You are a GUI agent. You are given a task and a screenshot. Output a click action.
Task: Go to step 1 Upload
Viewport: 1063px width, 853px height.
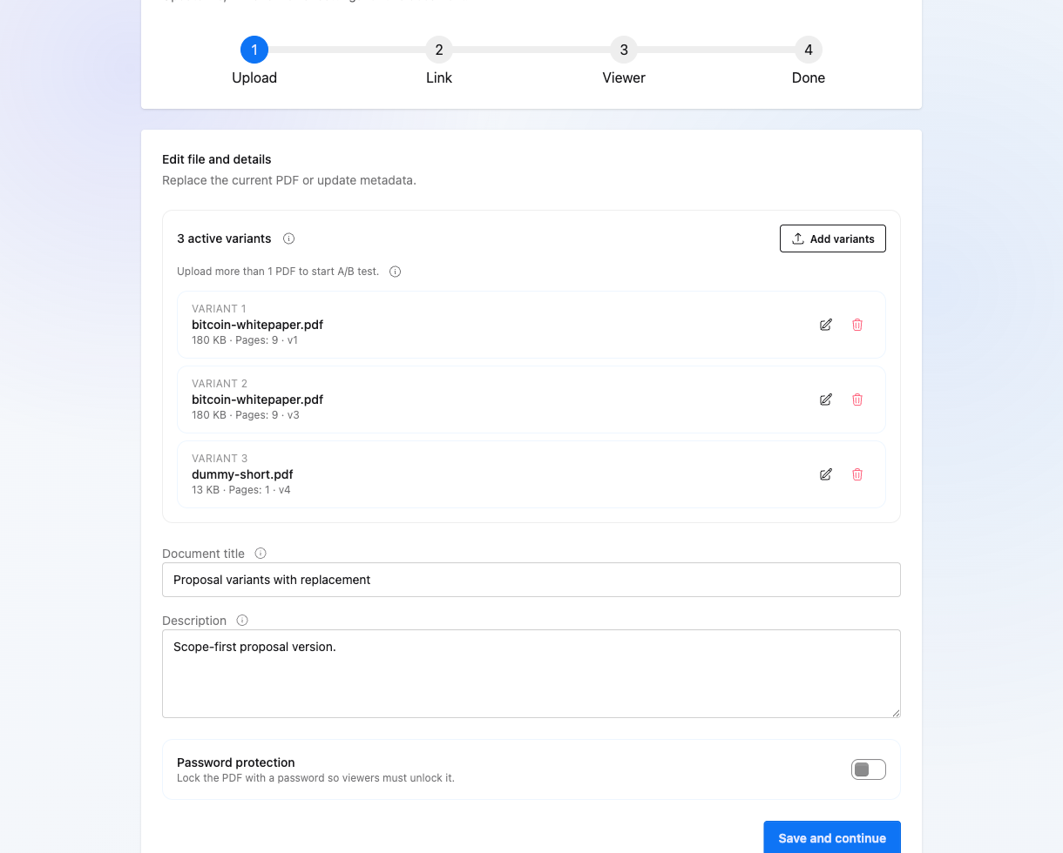(254, 50)
